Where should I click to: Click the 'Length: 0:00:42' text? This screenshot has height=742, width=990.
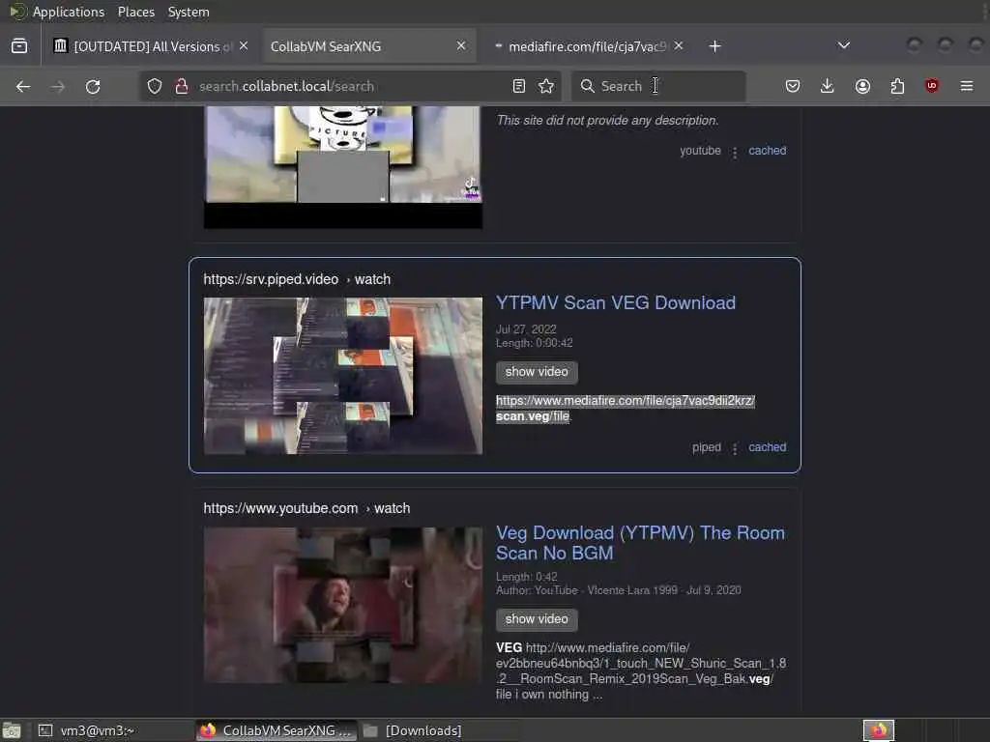coord(534,343)
